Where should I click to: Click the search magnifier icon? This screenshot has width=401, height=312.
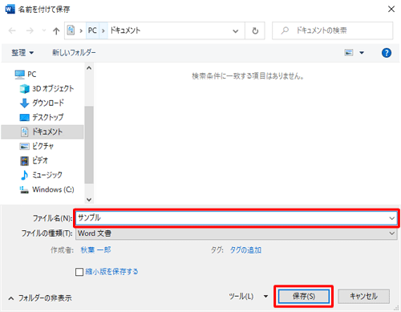click(285, 30)
